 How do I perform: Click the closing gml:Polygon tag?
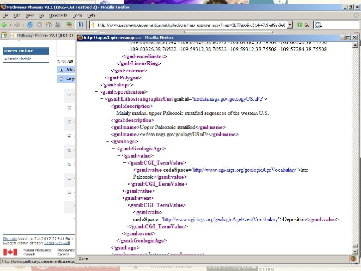click(x=123, y=78)
